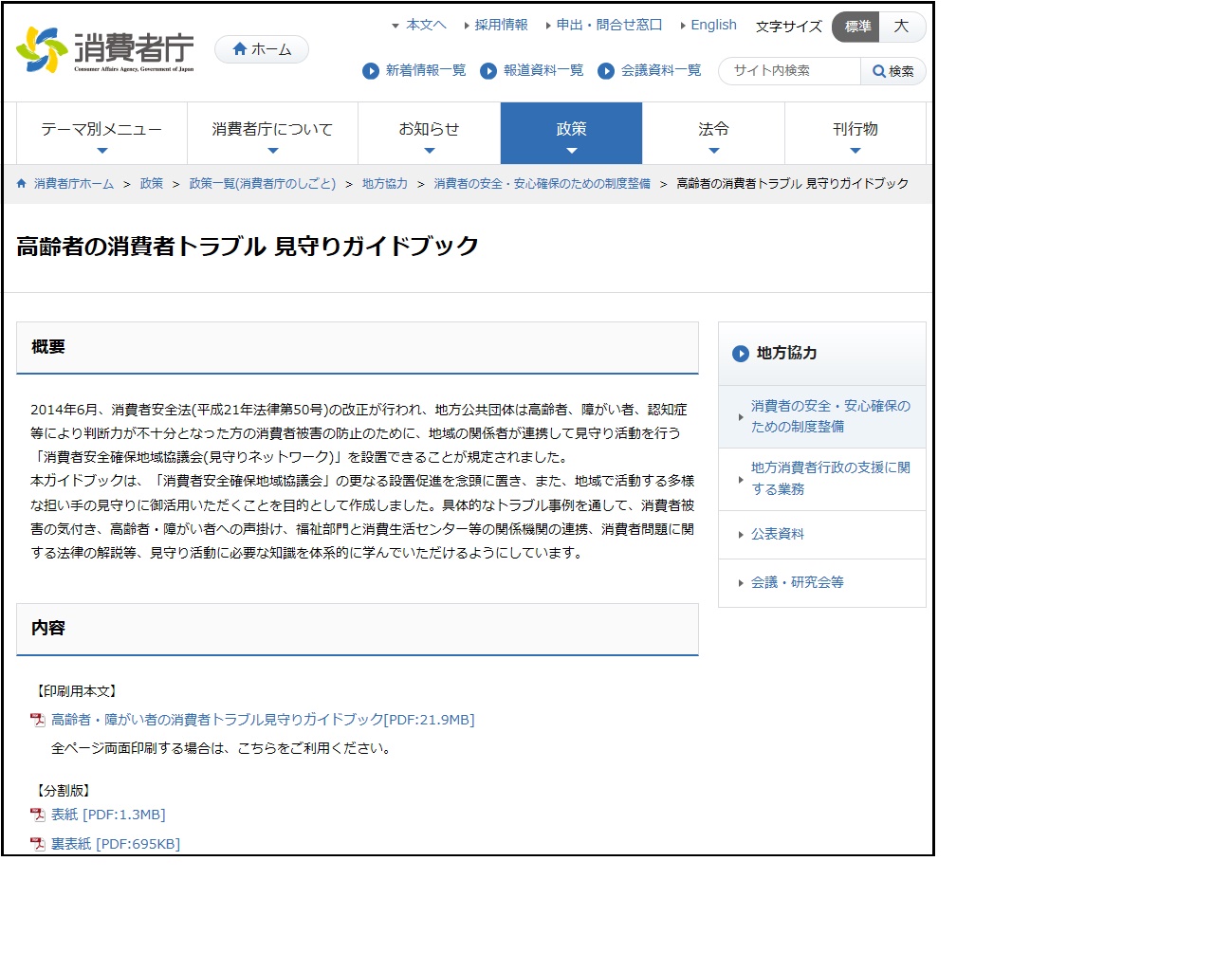Click circle arrow icon beside 地方協力 sidebar heading

tap(741, 354)
